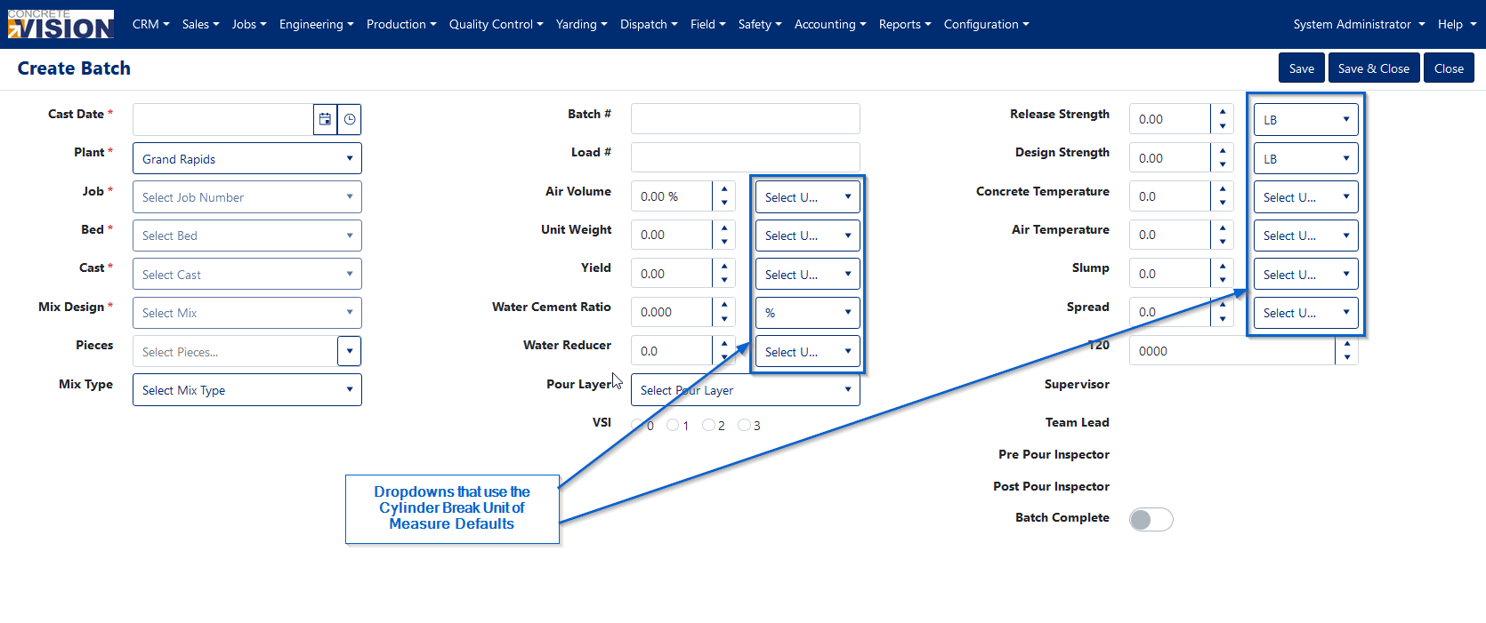Open the Release Strength LB unit dropdown

1306,119
